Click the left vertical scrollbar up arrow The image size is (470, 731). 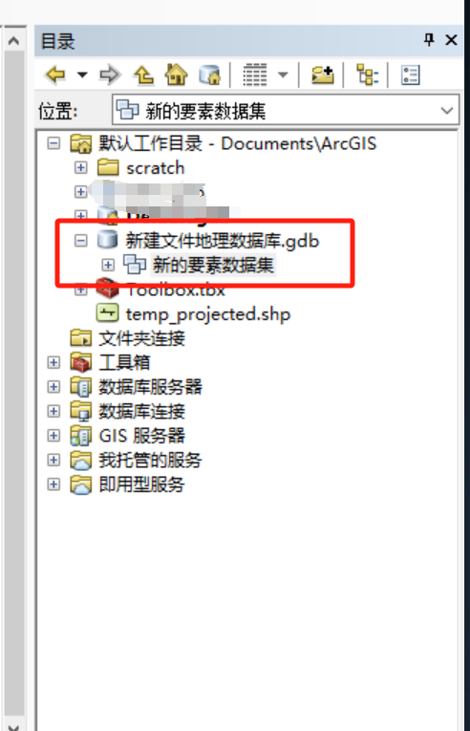click(13, 41)
